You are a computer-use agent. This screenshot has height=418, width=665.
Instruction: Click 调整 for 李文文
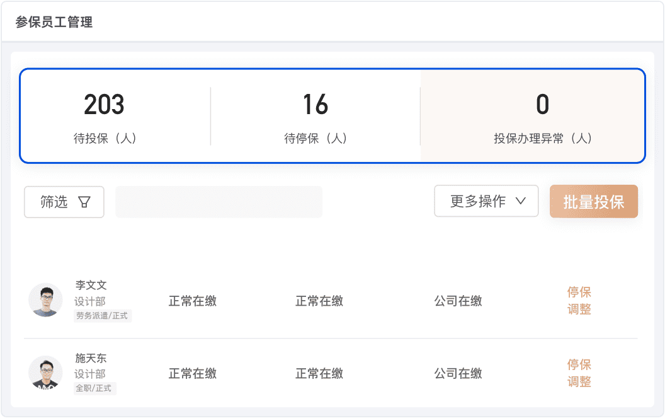[x=579, y=310]
